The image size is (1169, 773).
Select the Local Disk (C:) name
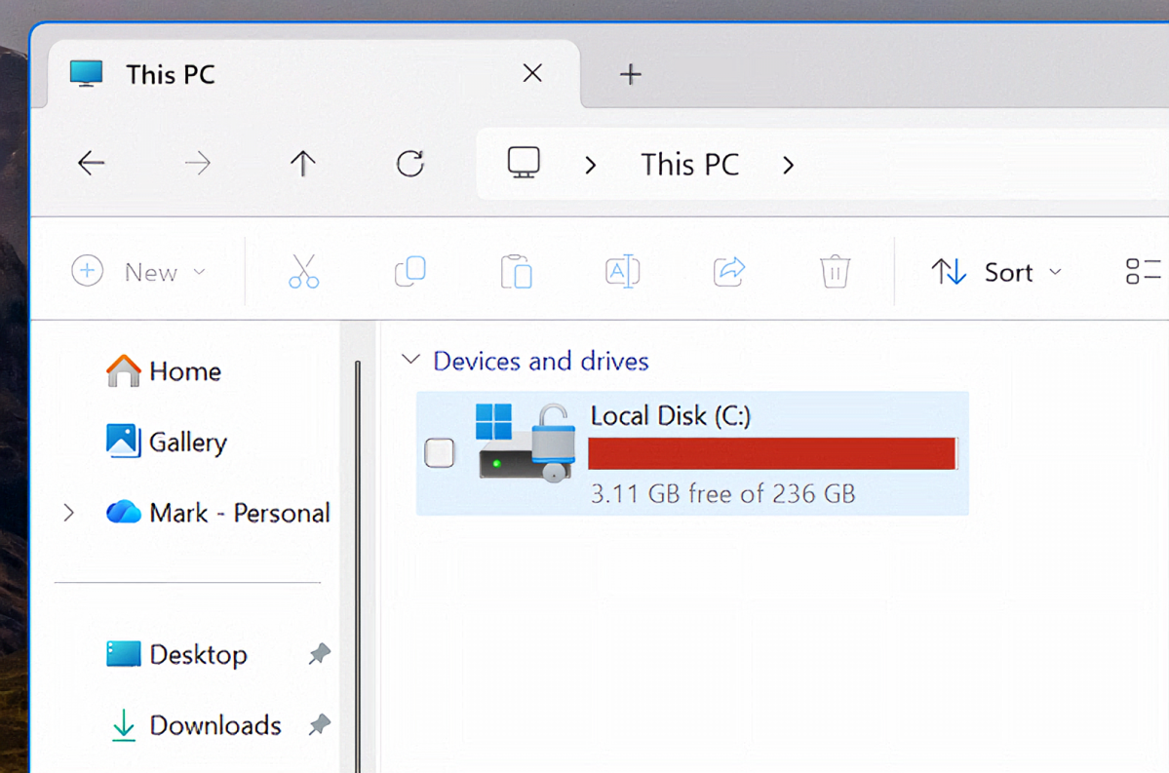coord(670,415)
